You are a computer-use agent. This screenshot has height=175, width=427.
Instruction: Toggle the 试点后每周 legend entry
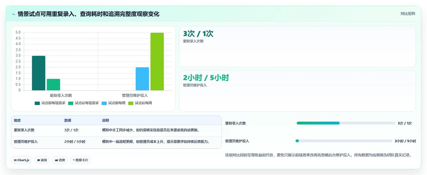coord(140,103)
